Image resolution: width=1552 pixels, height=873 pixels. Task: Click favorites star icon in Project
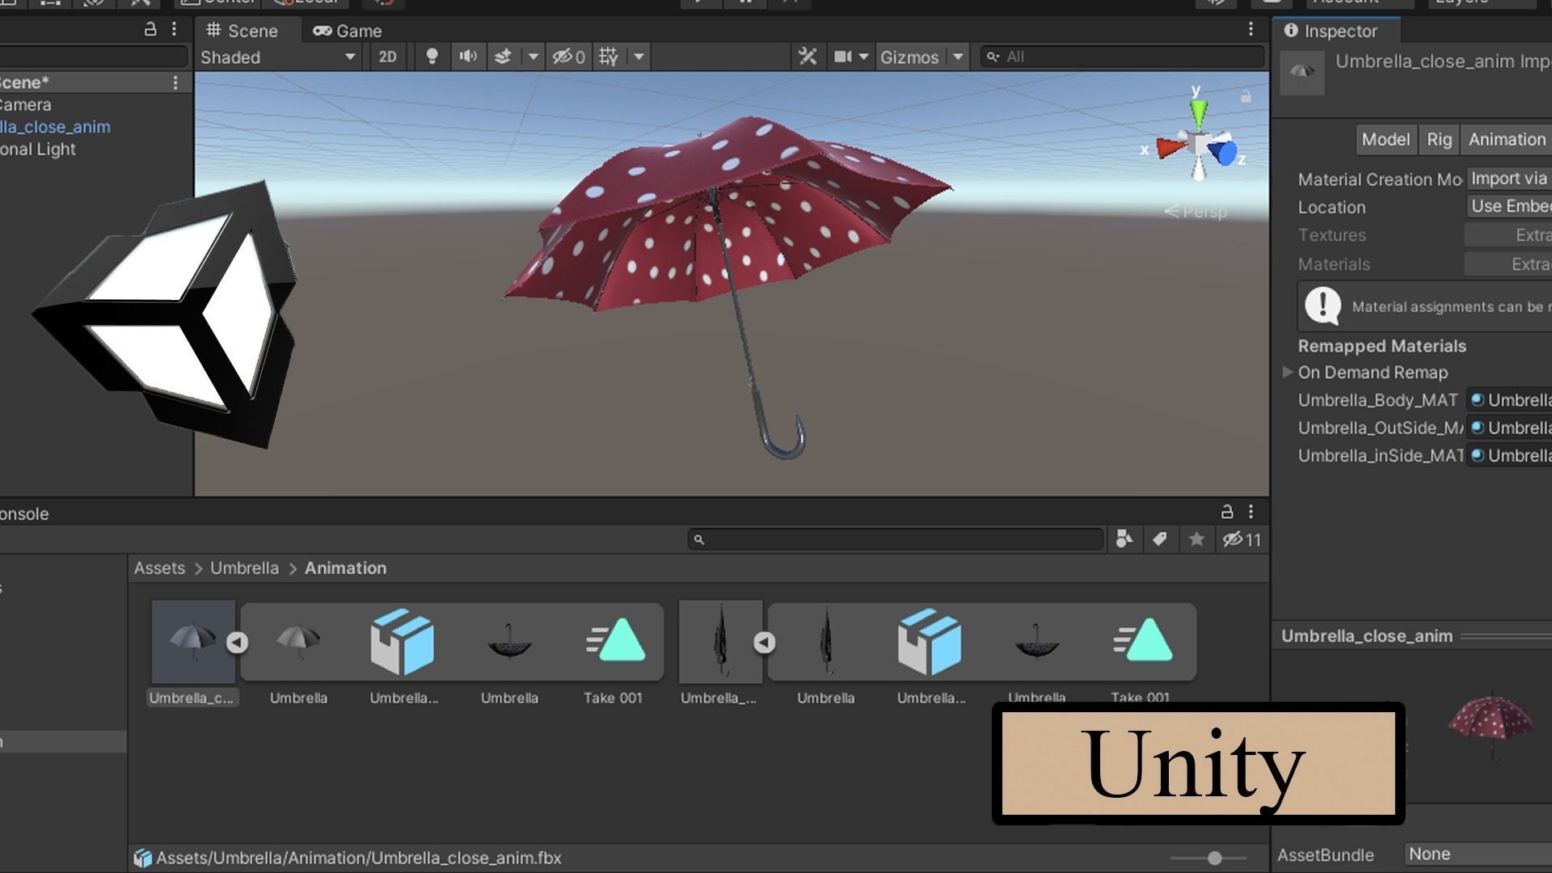1196,539
